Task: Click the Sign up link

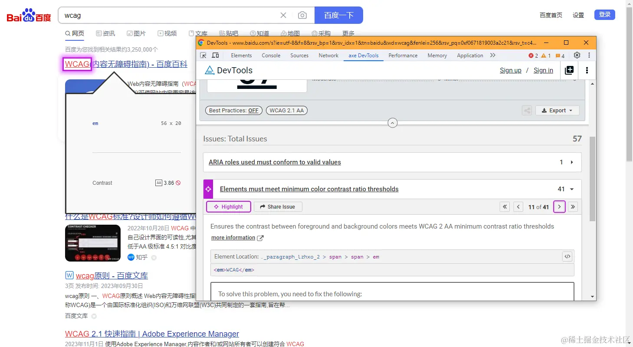Action: [x=511, y=70]
